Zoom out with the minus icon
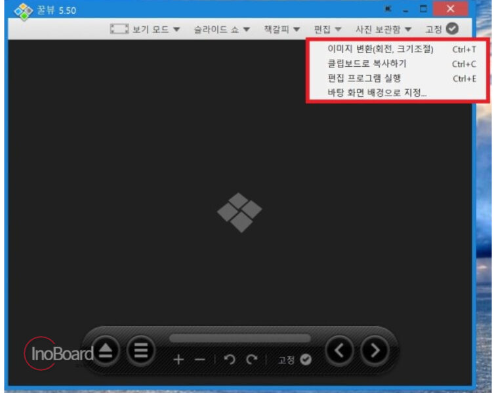The height and width of the screenshot is (393, 496). pyautogui.click(x=199, y=360)
